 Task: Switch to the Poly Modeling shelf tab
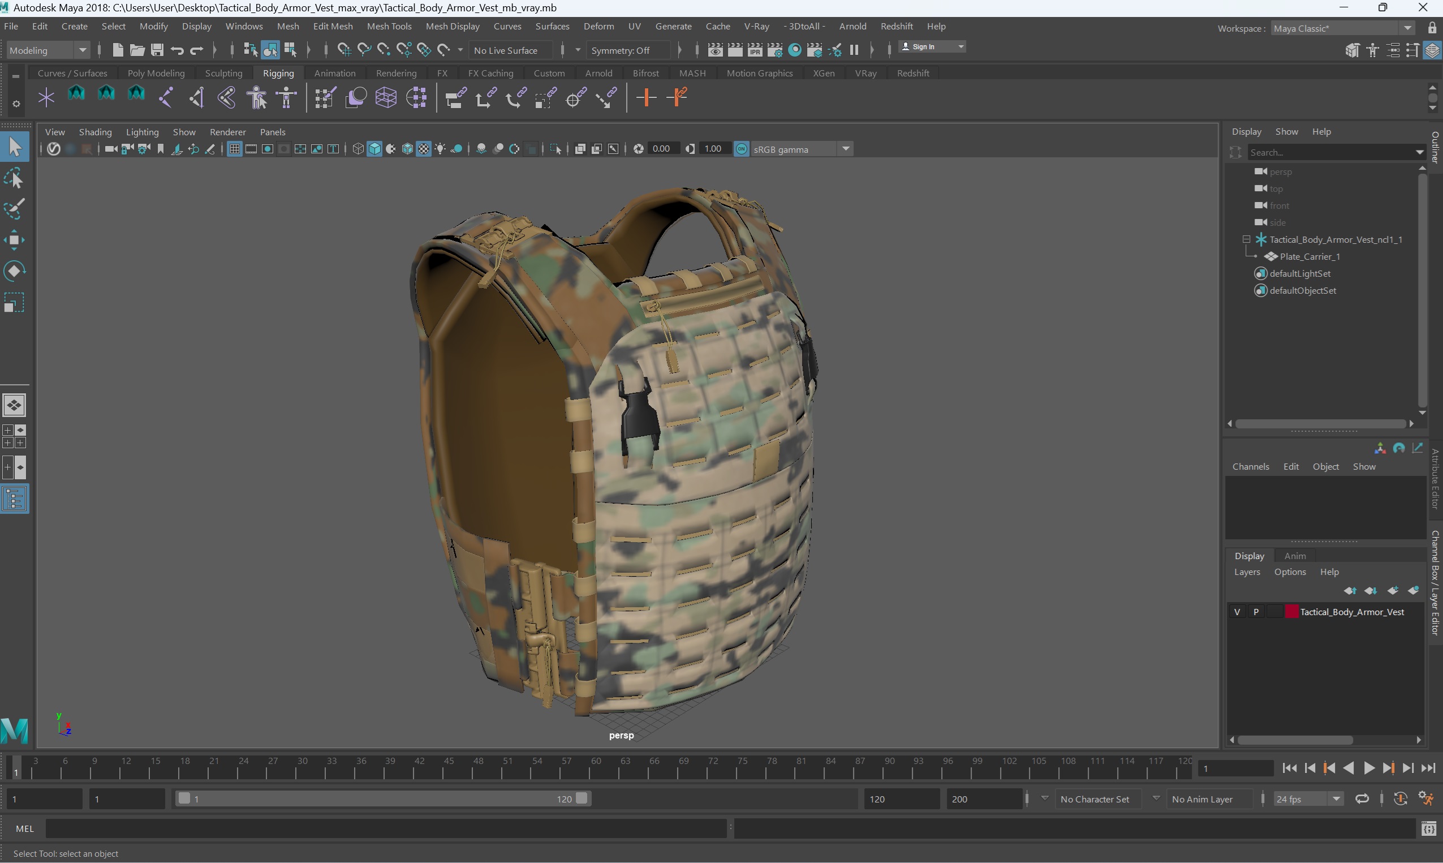point(156,73)
